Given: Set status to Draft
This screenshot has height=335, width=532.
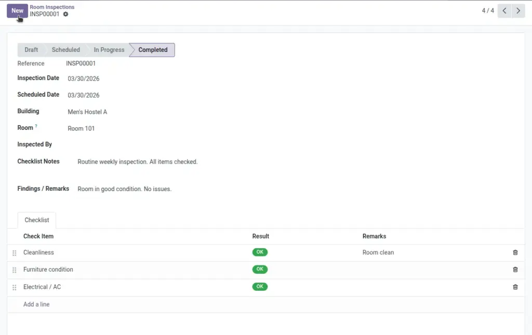Looking at the screenshot, I should click(x=31, y=50).
